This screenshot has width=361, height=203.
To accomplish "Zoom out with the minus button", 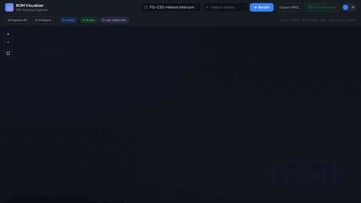I will pyautogui.click(x=8, y=42).
